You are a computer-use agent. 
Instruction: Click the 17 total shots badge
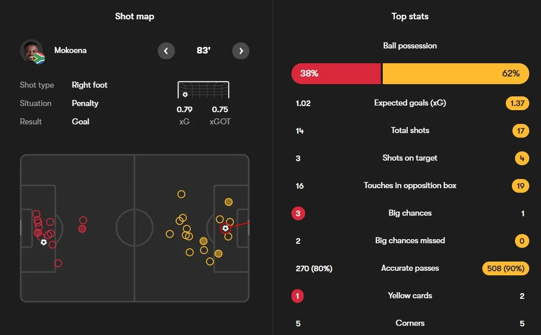[521, 131]
